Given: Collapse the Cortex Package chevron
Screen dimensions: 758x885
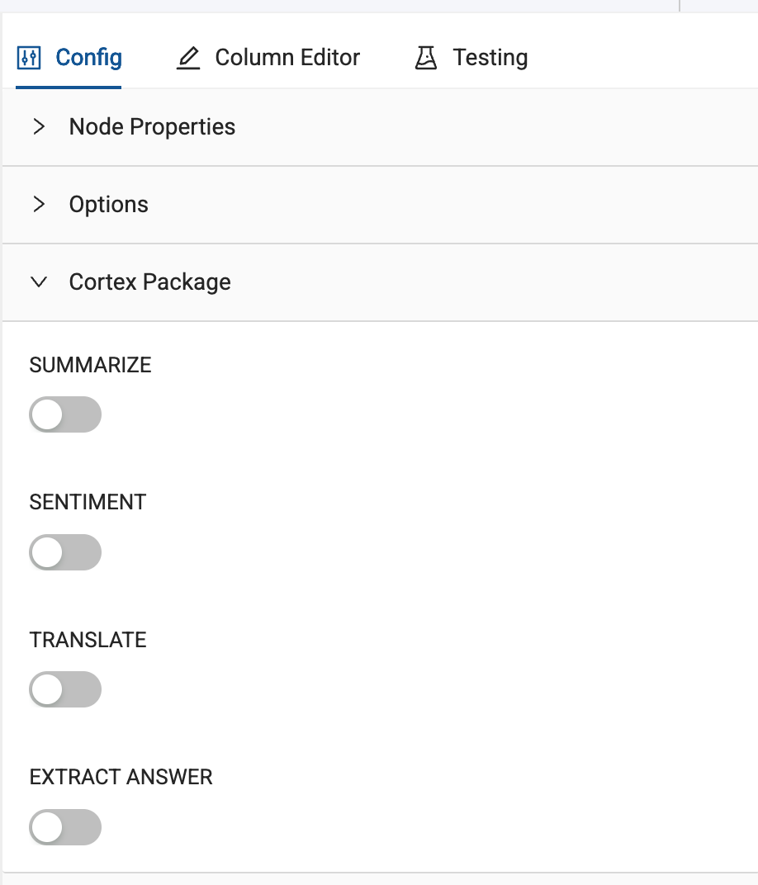Looking at the screenshot, I should point(39,282).
